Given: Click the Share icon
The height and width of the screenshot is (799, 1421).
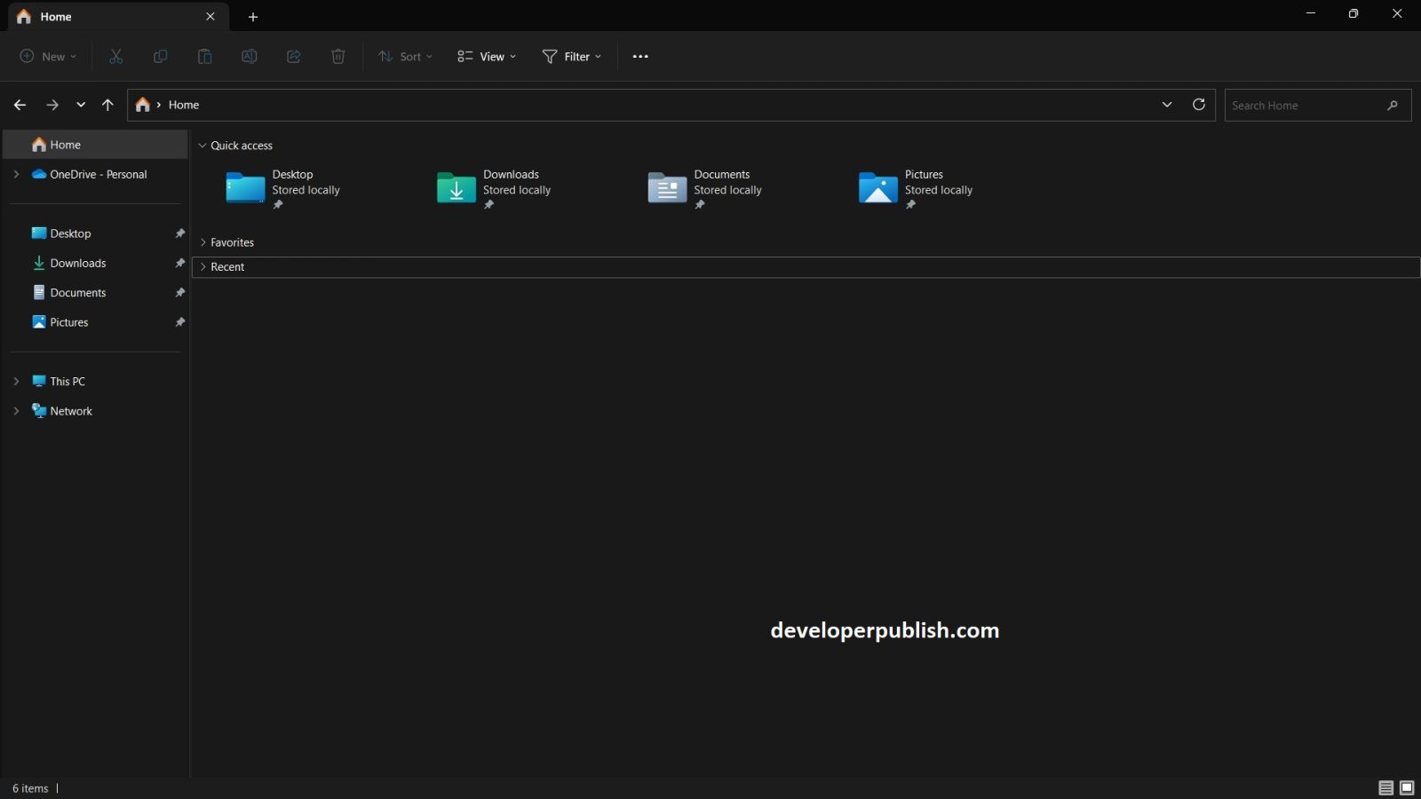Looking at the screenshot, I should point(293,56).
